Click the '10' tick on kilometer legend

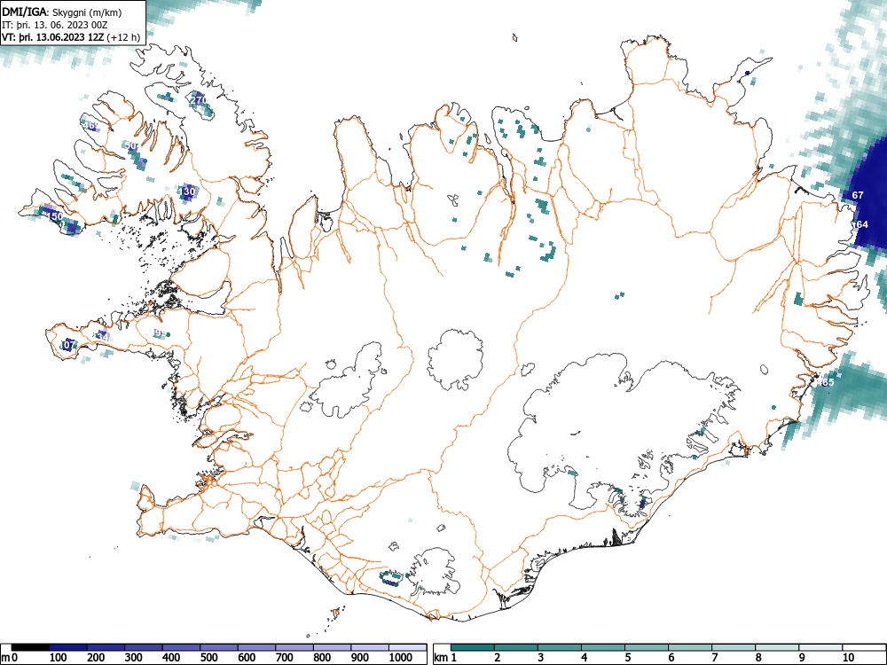pos(848,658)
